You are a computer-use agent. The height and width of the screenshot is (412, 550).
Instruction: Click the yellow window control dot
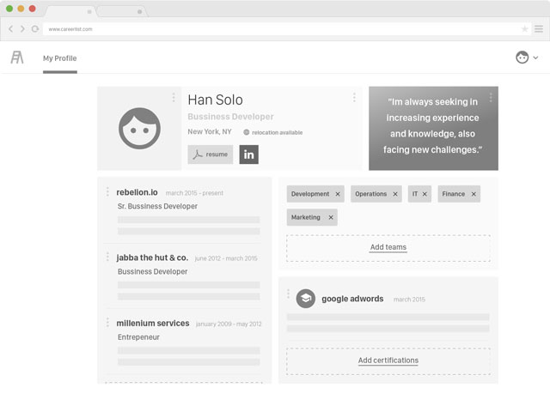(21, 9)
